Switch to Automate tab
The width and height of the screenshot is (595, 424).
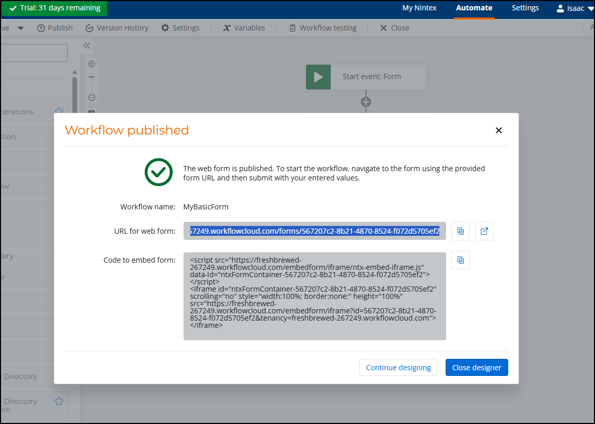[474, 8]
